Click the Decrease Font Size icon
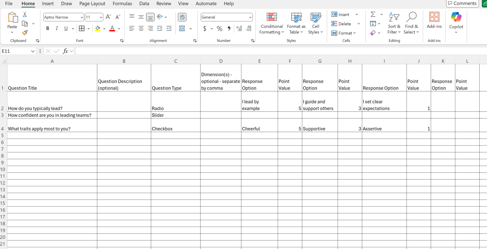Viewport: 487px width, 249px height. [118, 17]
